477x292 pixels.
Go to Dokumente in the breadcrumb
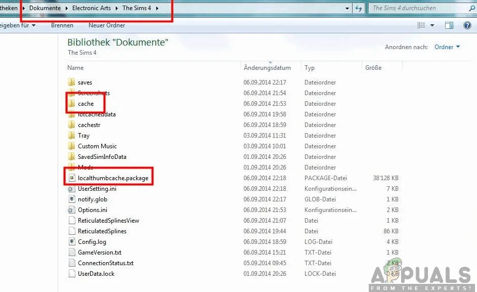tap(45, 8)
